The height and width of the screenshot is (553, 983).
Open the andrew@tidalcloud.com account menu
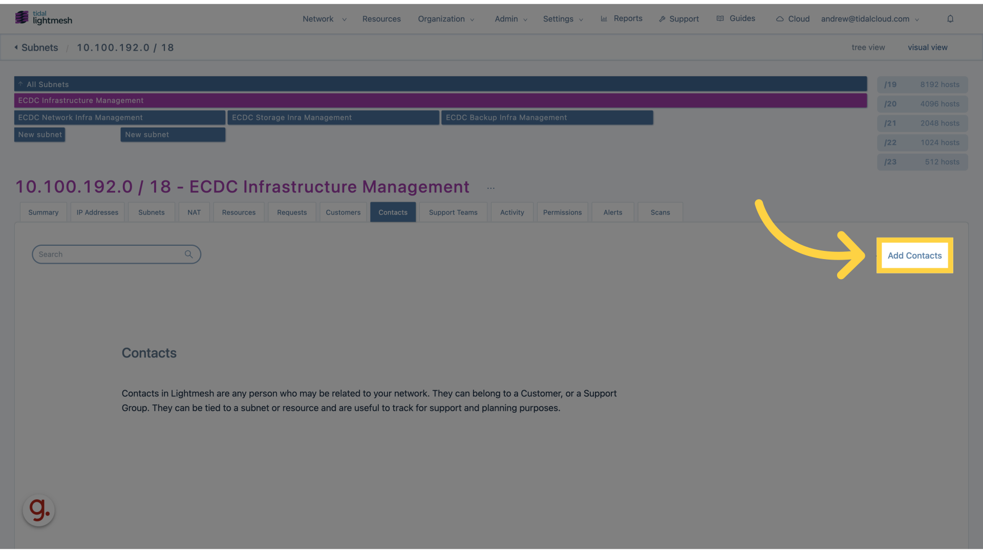tap(870, 19)
